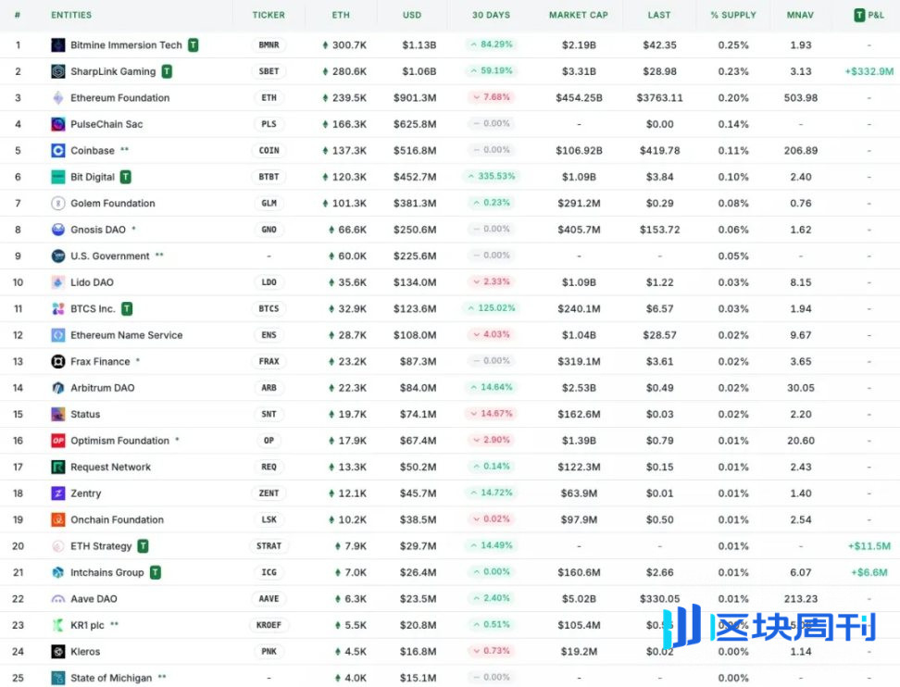The image size is (900, 687).
Task: Sort by the USD column header
Action: [412, 15]
